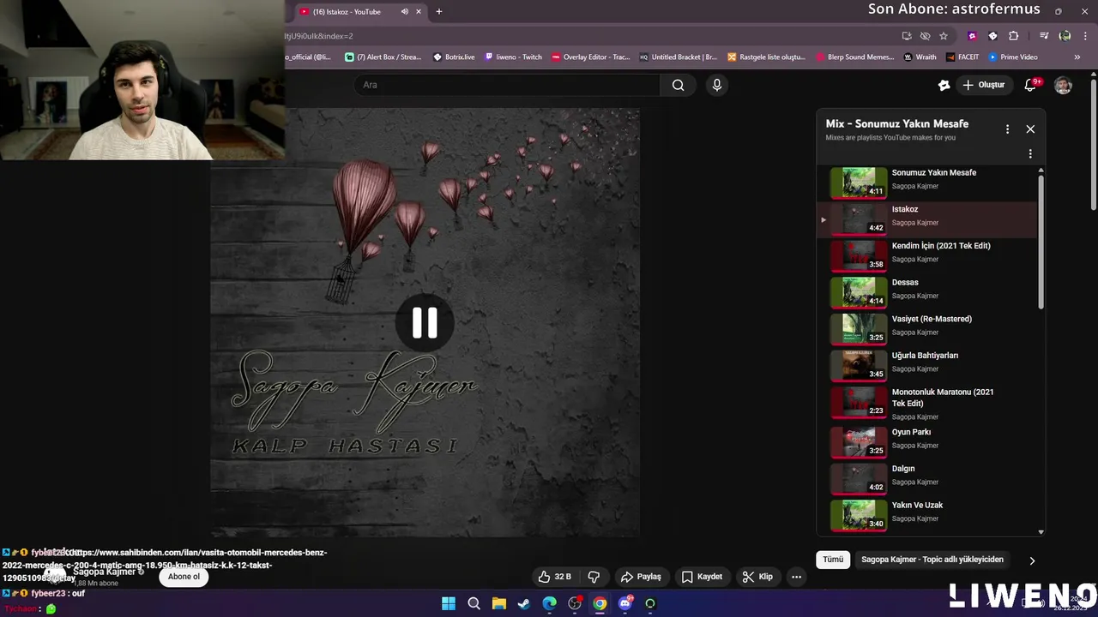
Task: Like the video with thumbs-up 32 B
Action: tap(554, 577)
